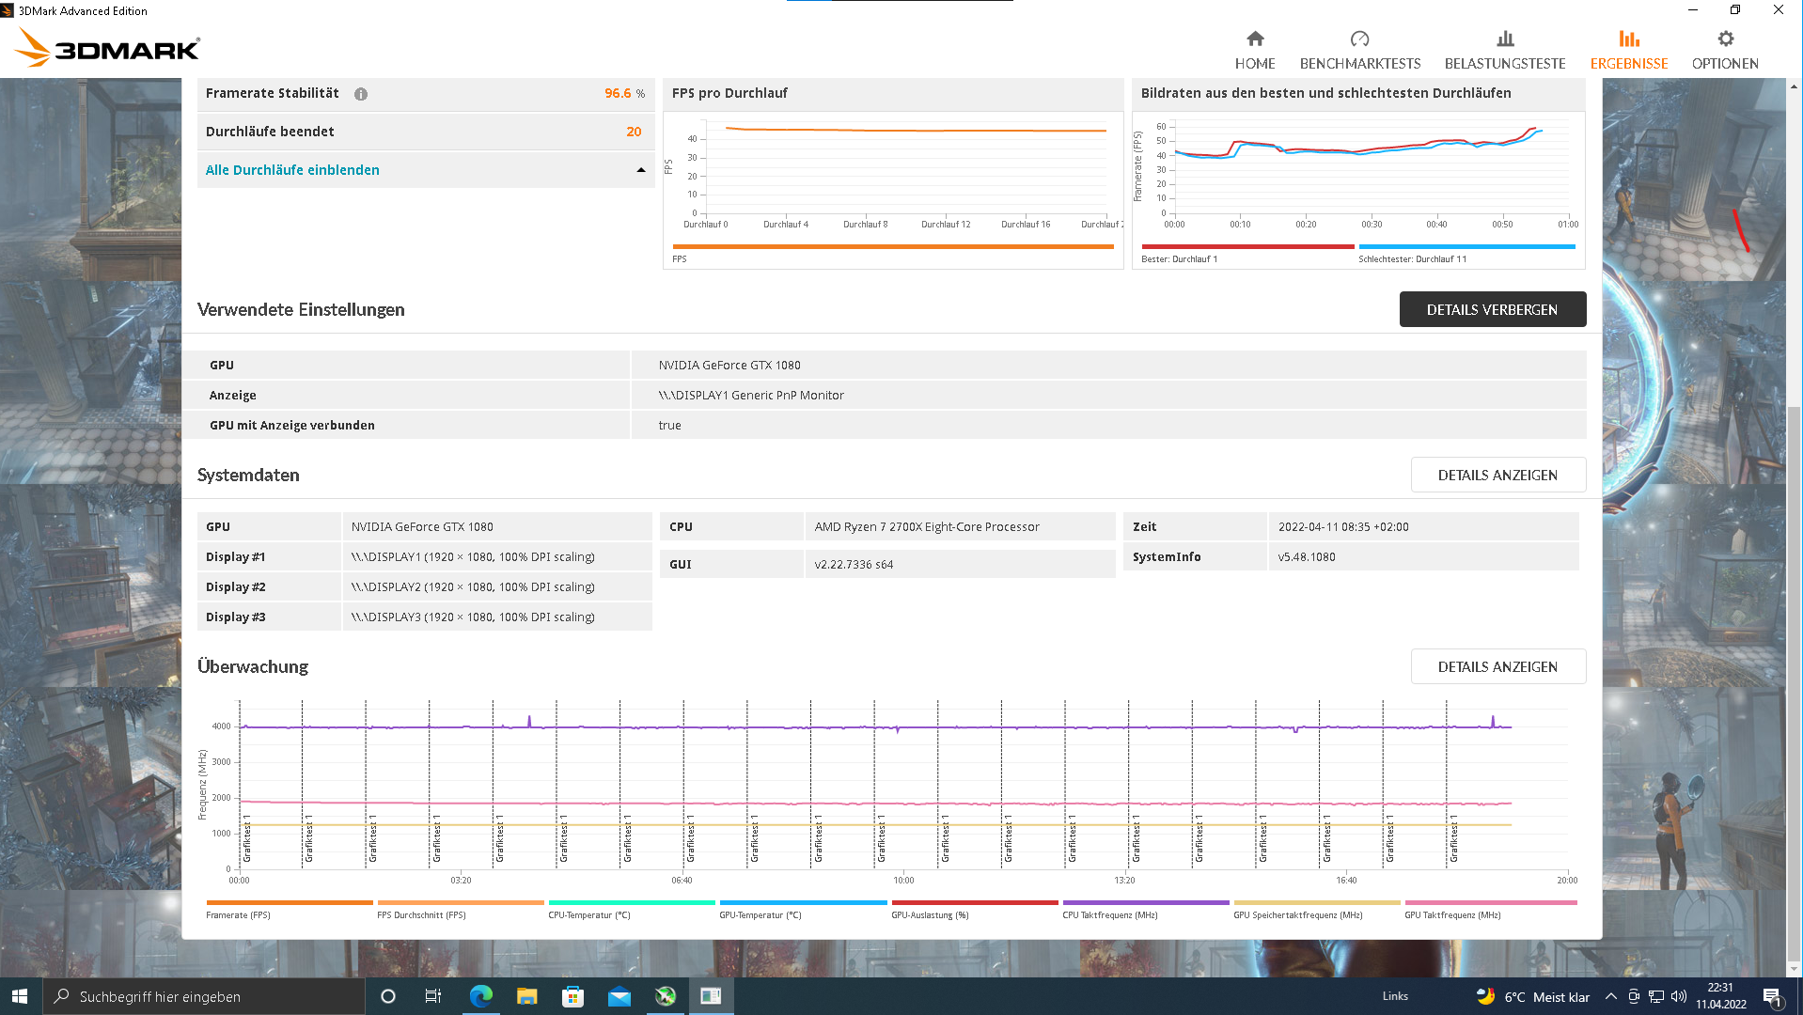Open File Explorer from the taskbar

[526, 996]
